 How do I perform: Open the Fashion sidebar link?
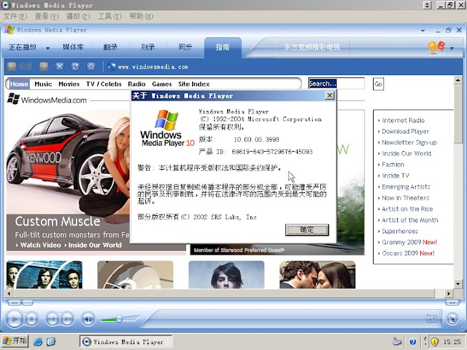[393, 165]
